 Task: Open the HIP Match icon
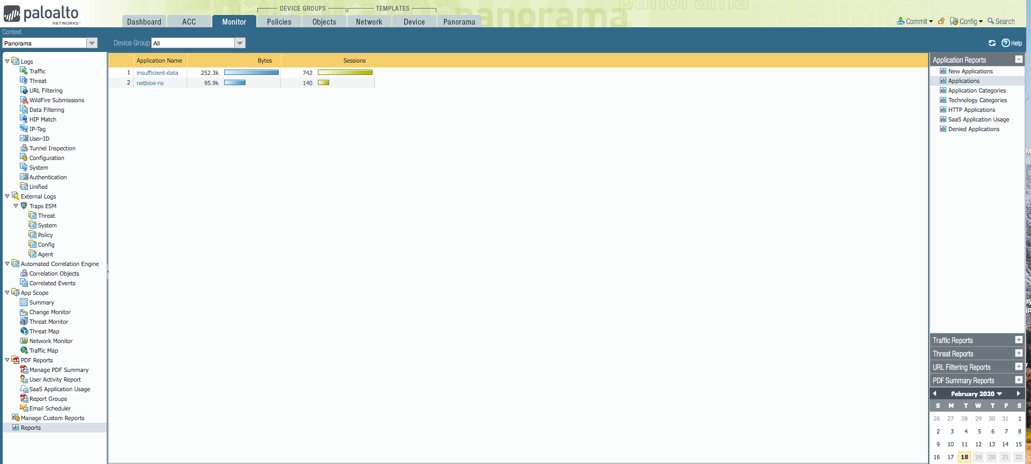click(24, 119)
